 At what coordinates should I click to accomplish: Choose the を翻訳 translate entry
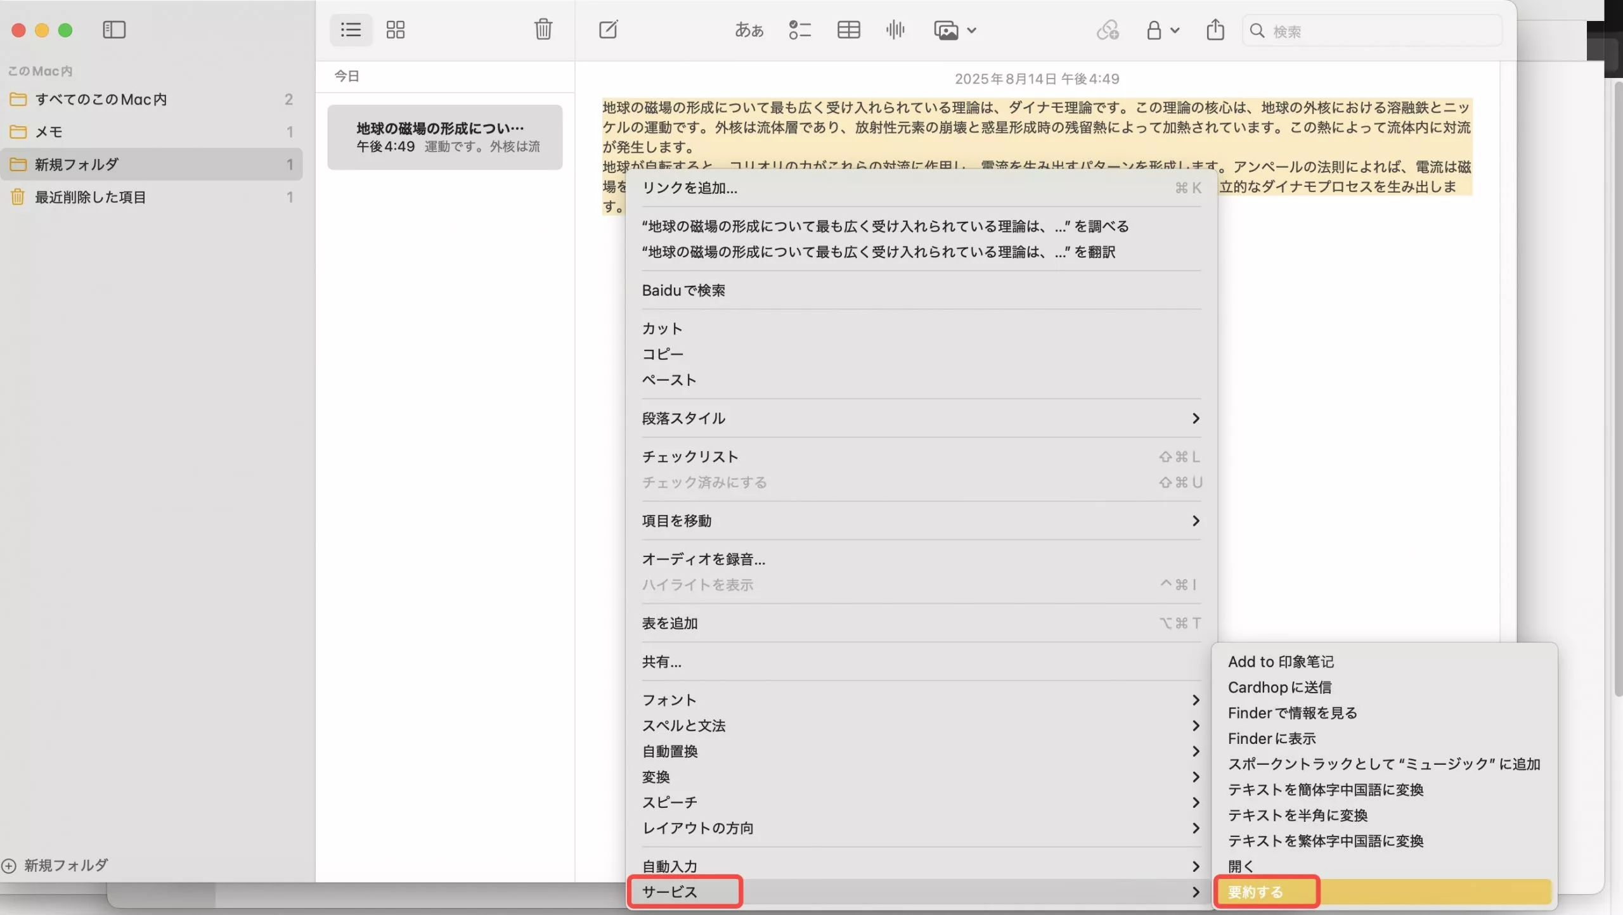pos(921,252)
